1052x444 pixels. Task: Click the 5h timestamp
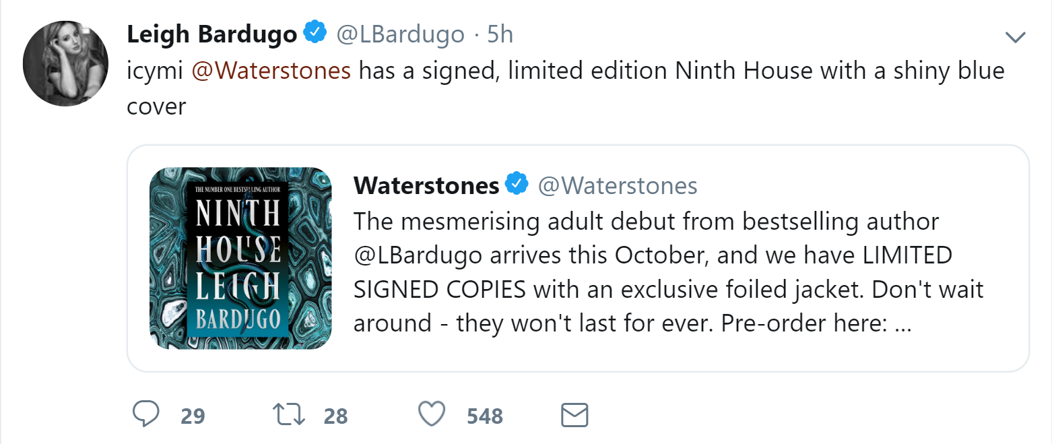[x=501, y=34]
